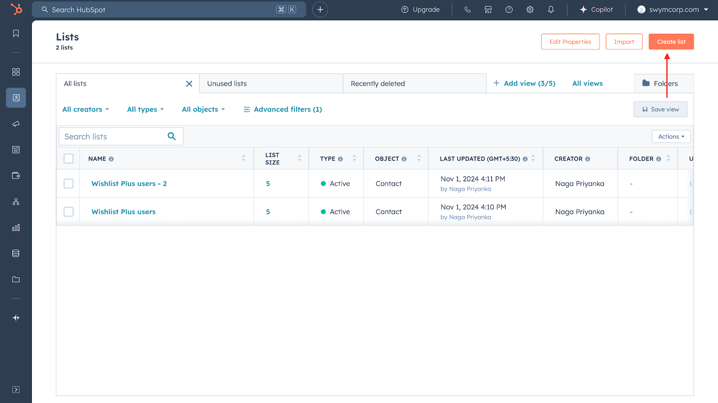The height and width of the screenshot is (403, 718).
Task: Show info tooltip for OBJECT column
Action: pyautogui.click(x=404, y=159)
